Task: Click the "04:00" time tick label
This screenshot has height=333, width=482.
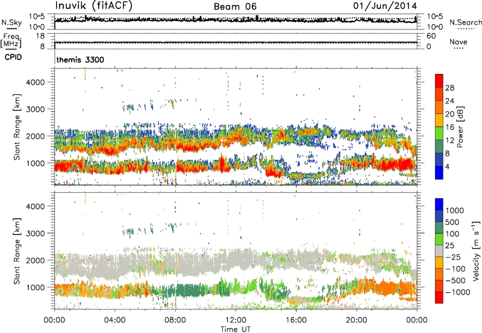Action: click(114, 320)
